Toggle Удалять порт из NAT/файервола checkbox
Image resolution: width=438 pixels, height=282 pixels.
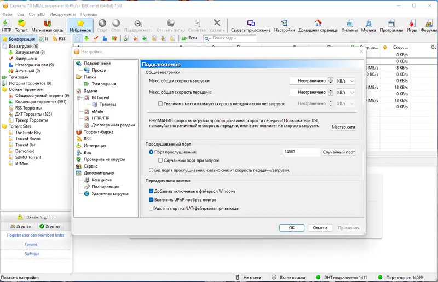tap(151, 208)
